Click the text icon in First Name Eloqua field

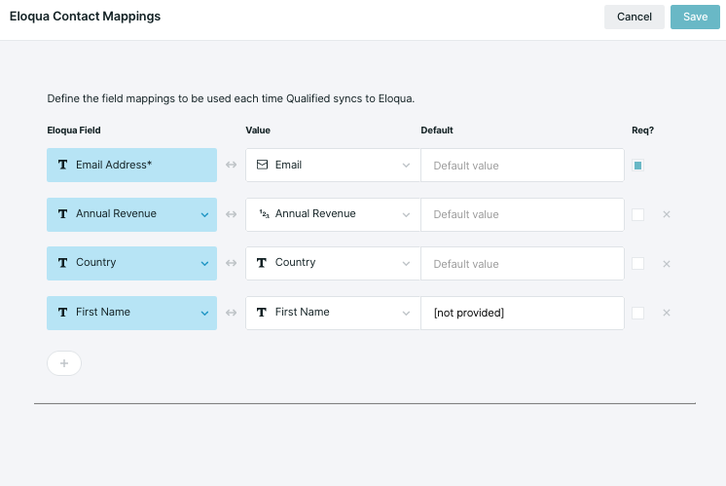[x=62, y=313]
